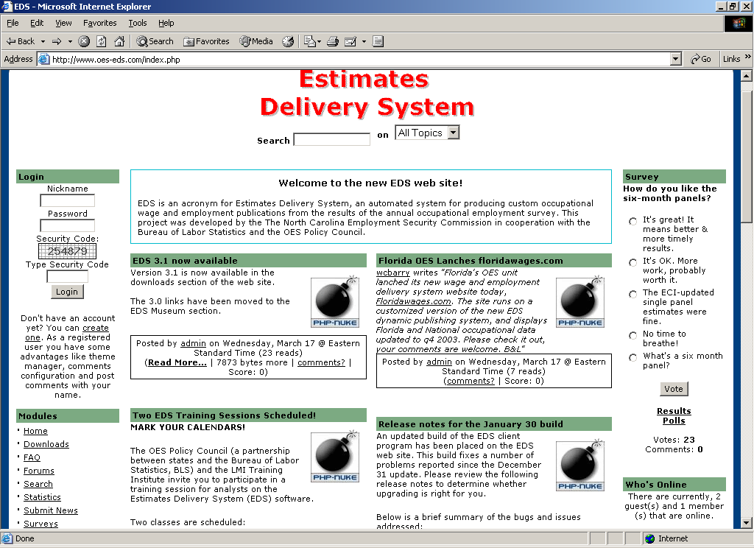This screenshot has height=548, width=754.
Task: Open the History toolbar icon
Action: [288, 41]
